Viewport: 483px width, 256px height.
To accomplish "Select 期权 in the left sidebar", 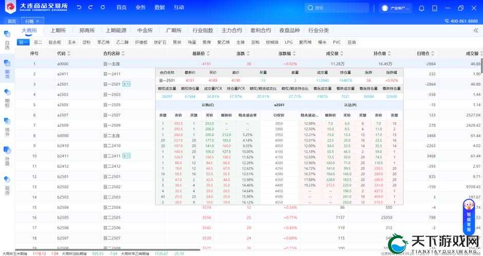I will point(7,98).
